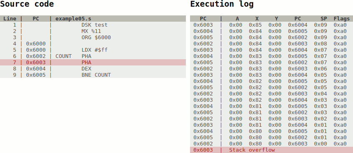Click line number 1 in the source code
This screenshot has height=153, width=353.
pos(15,25)
